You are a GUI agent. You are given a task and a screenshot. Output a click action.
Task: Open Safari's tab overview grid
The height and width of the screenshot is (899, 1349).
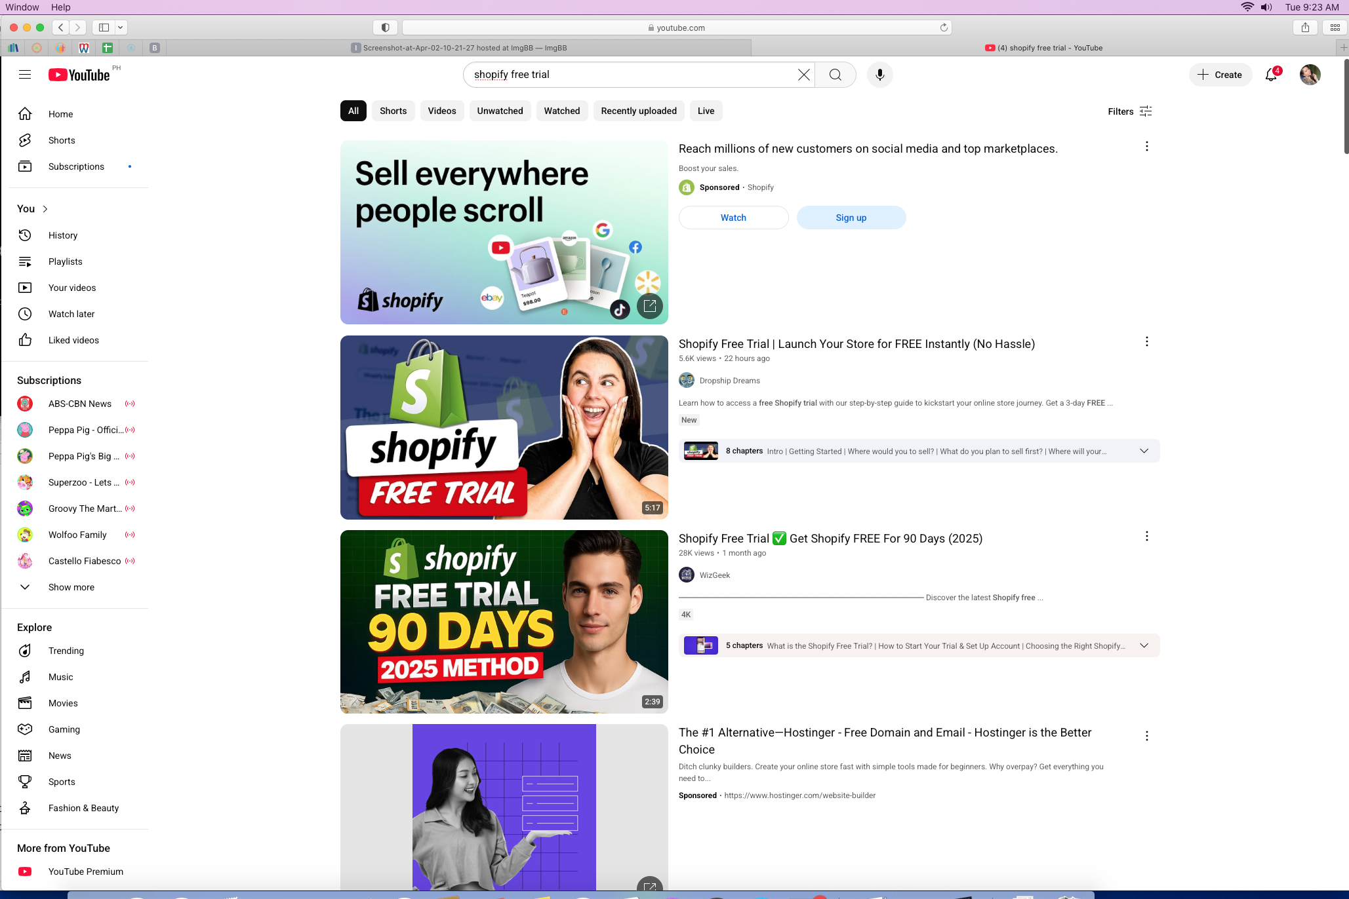pos(1335,28)
